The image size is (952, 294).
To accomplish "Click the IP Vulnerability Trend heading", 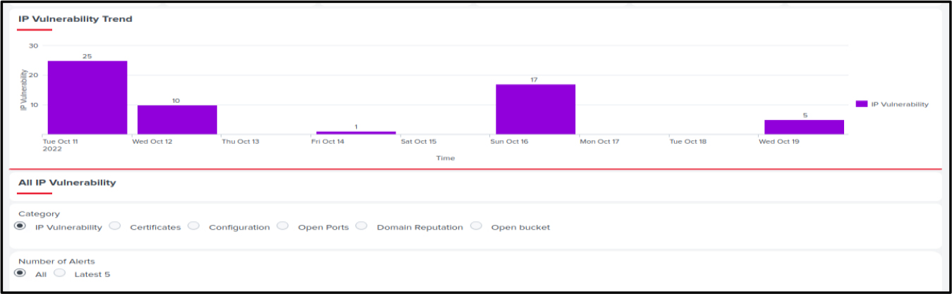I will coord(75,19).
